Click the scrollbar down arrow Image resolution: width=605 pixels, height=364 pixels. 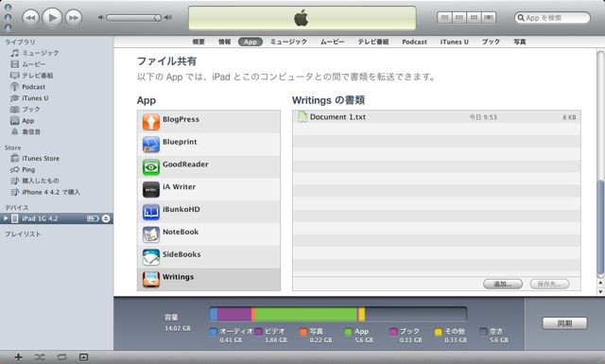click(600, 292)
